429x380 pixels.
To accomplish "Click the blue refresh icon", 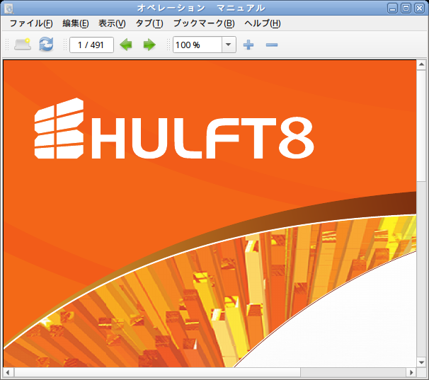I will (46, 45).
